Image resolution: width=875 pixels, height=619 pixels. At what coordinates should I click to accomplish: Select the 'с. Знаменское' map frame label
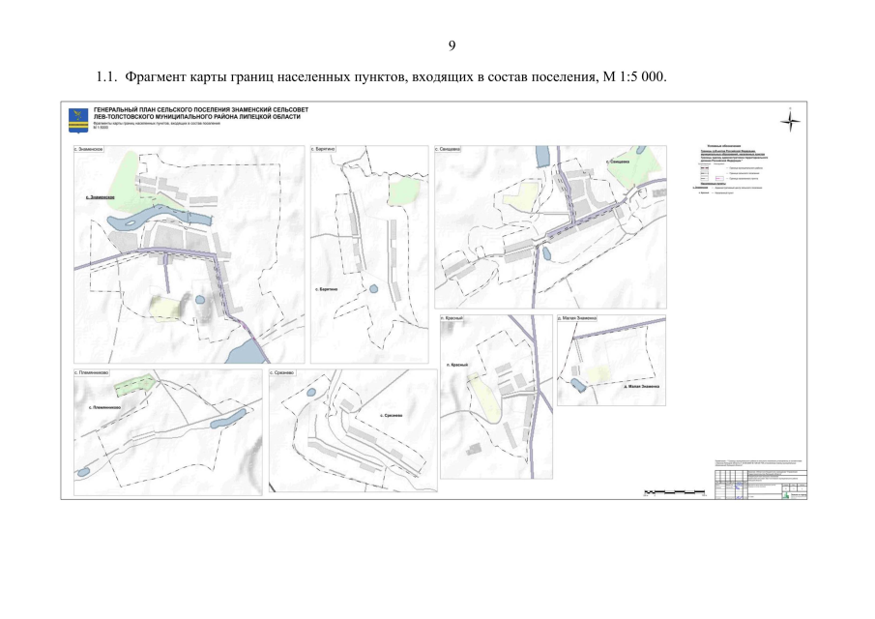click(x=90, y=150)
